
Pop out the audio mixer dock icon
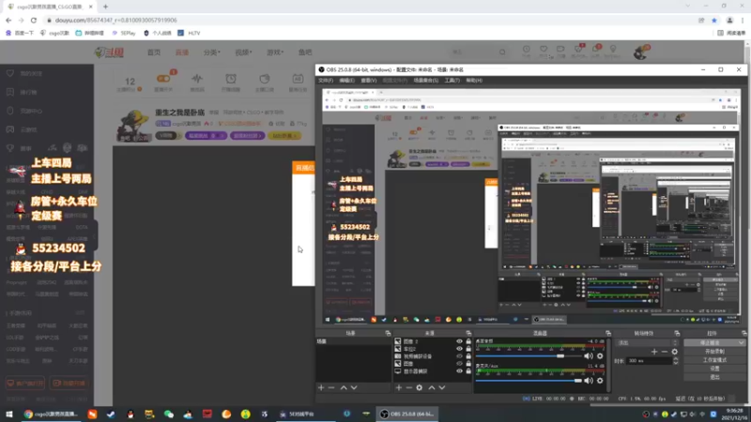click(608, 333)
